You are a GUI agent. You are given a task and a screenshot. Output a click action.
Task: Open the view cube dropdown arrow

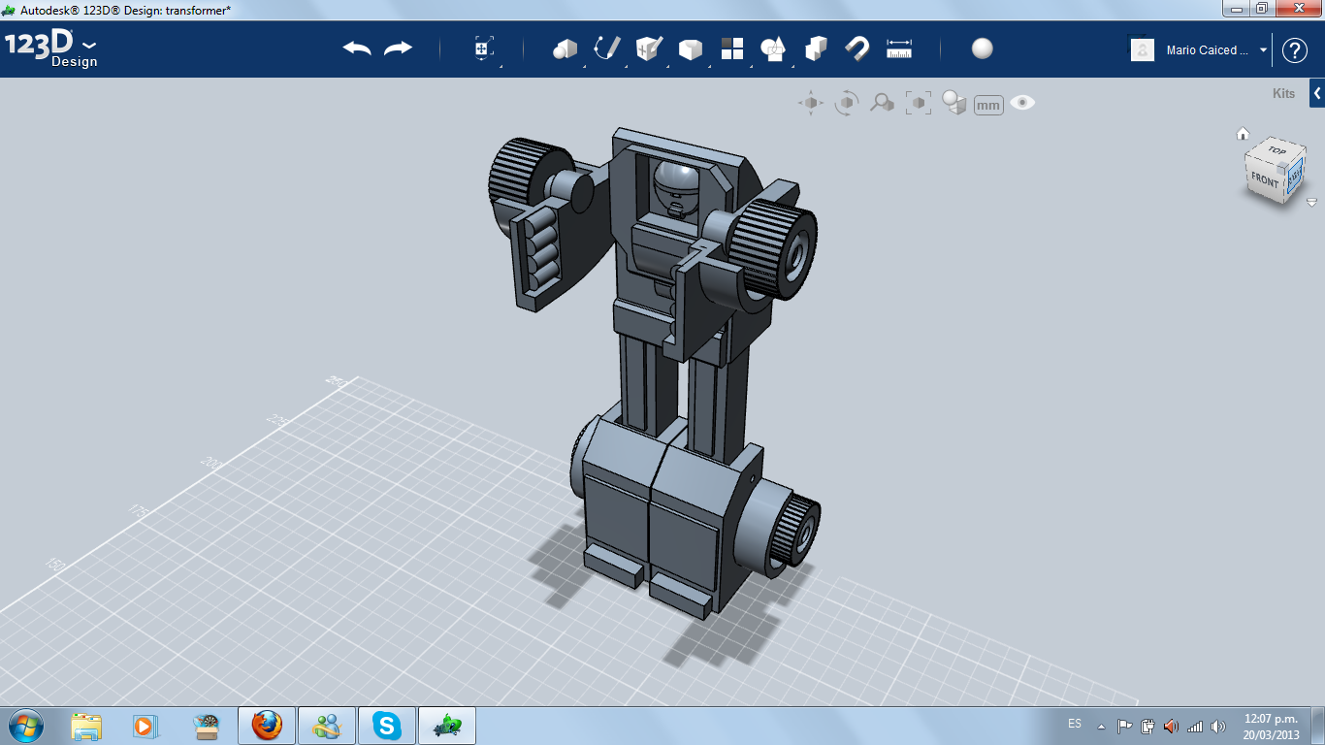coord(1311,203)
